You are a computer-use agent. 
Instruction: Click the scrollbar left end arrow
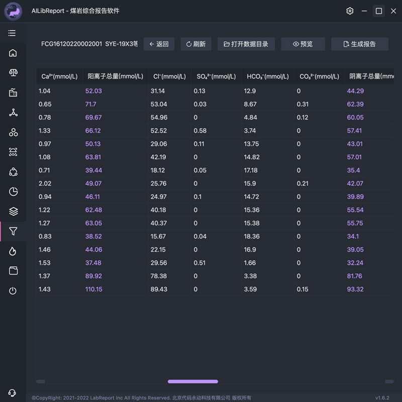click(40, 381)
